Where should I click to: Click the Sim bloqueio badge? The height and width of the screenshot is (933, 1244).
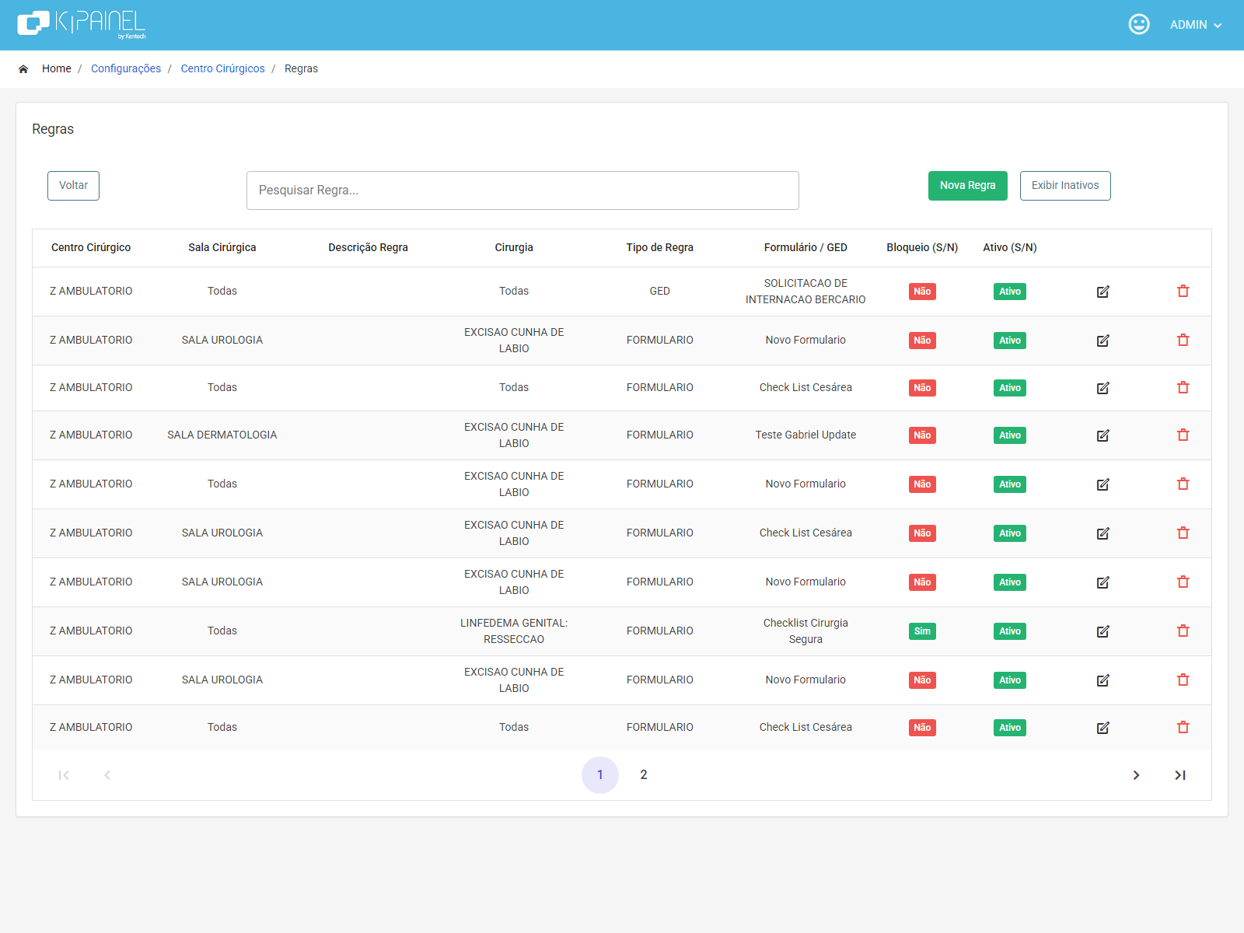point(922,631)
